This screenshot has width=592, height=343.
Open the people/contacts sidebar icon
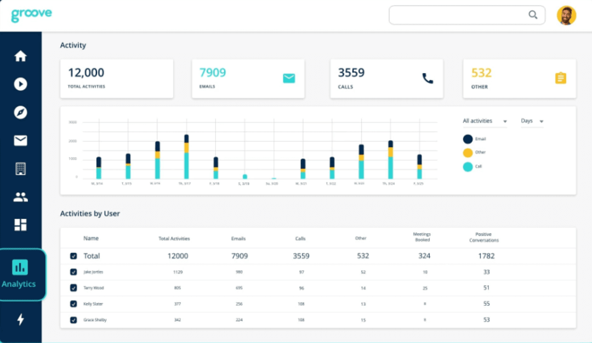point(20,196)
